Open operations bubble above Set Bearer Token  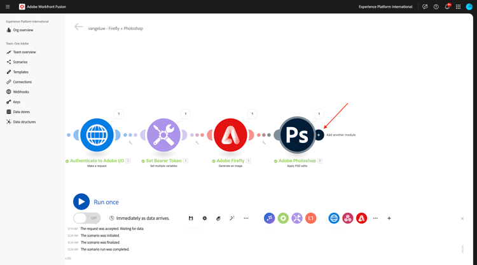click(186, 114)
